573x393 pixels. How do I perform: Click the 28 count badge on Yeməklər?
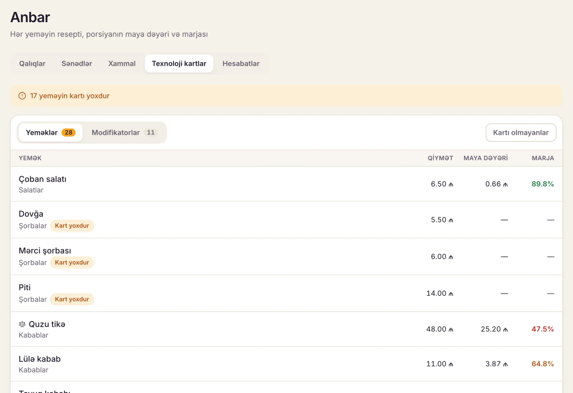(x=68, y=133)
